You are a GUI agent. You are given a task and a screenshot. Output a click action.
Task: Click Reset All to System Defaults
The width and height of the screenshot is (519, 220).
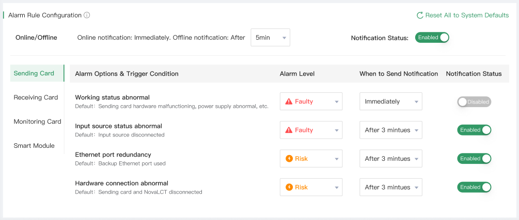(x=467, y=15)
